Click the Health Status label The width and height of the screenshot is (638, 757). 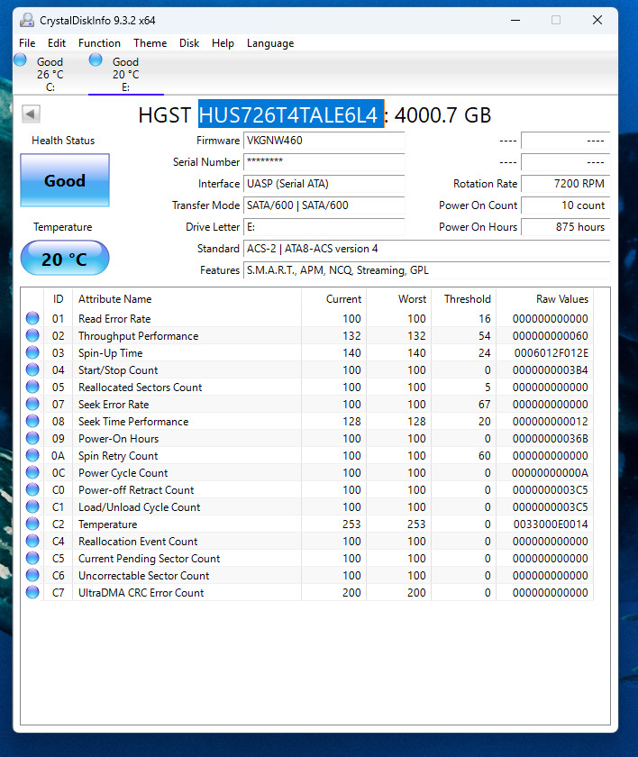[x=63, y=141]
